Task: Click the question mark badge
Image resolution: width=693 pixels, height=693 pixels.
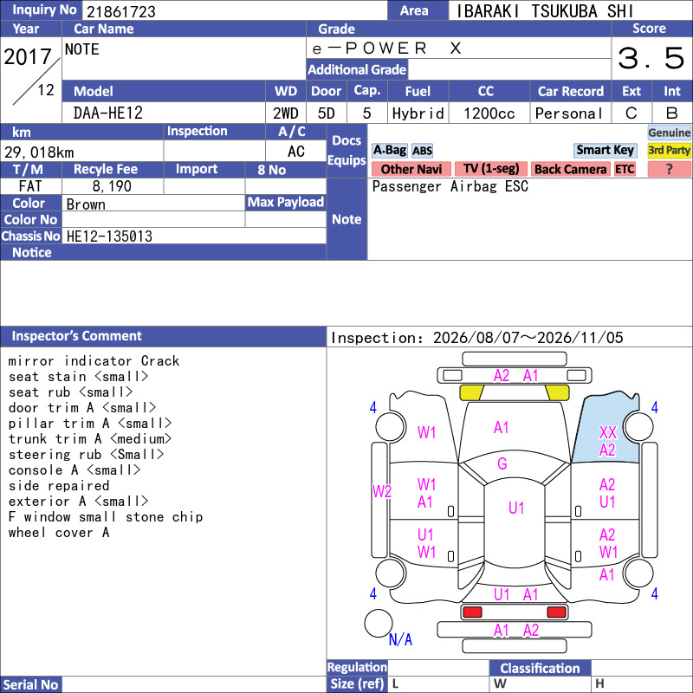Action: [669, 169]
